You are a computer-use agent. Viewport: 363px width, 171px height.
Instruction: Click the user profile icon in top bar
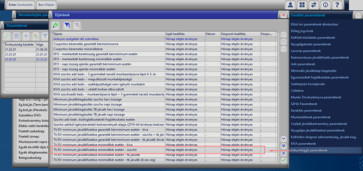coord(290,5)
